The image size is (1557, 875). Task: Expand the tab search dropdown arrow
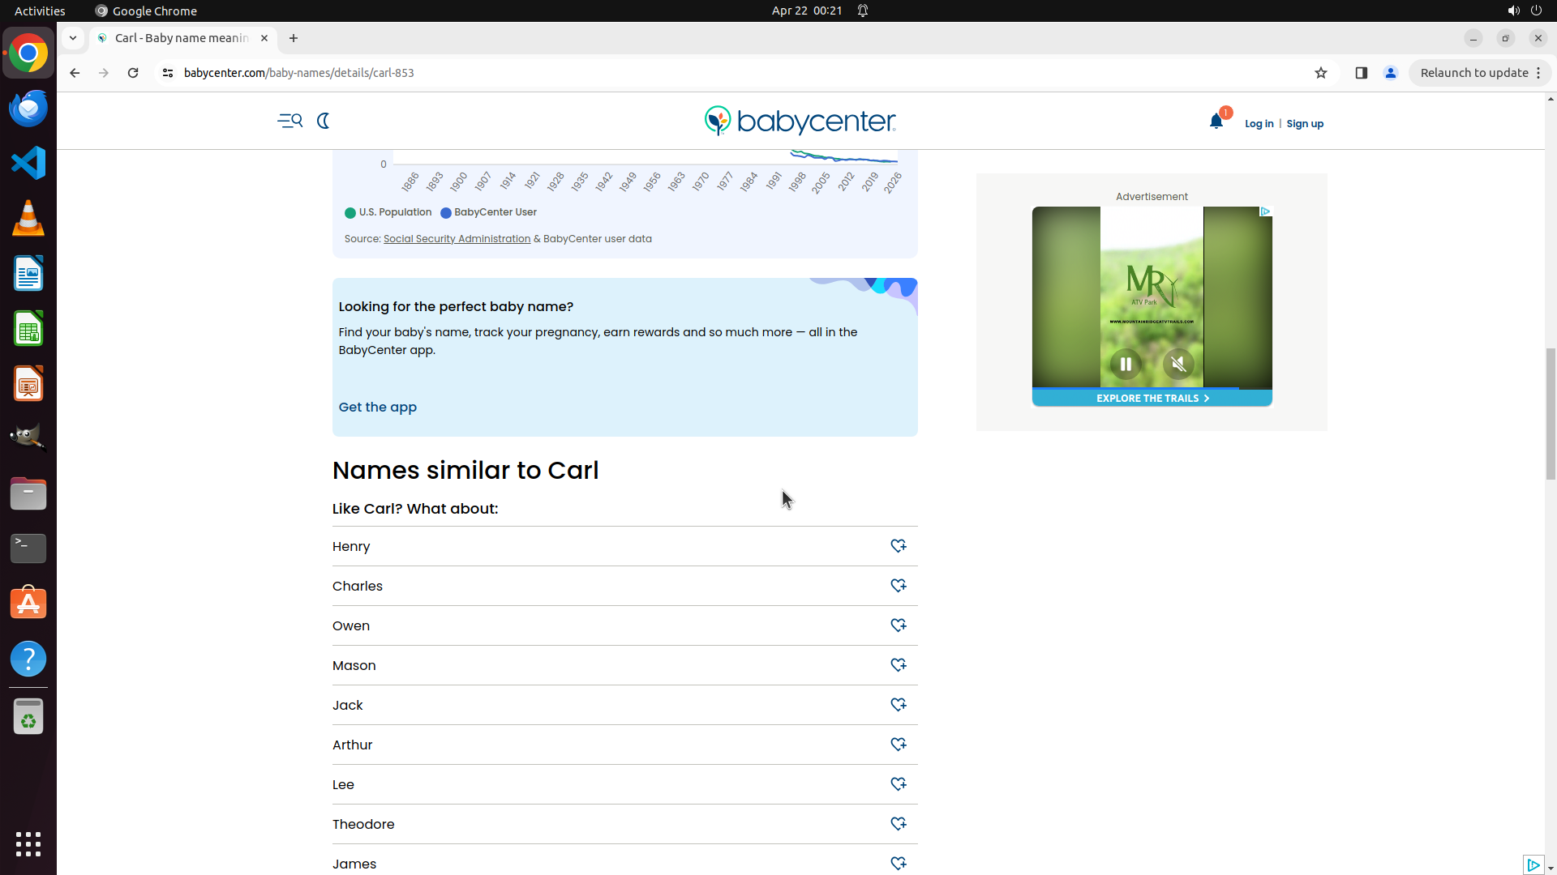coord(73,38)
